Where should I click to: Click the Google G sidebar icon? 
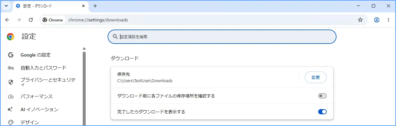tap(11, 55)
